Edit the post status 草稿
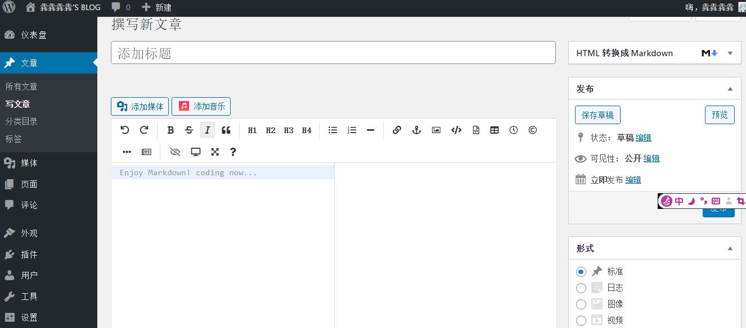The image size is (746, 328). (x=644, y=138)
